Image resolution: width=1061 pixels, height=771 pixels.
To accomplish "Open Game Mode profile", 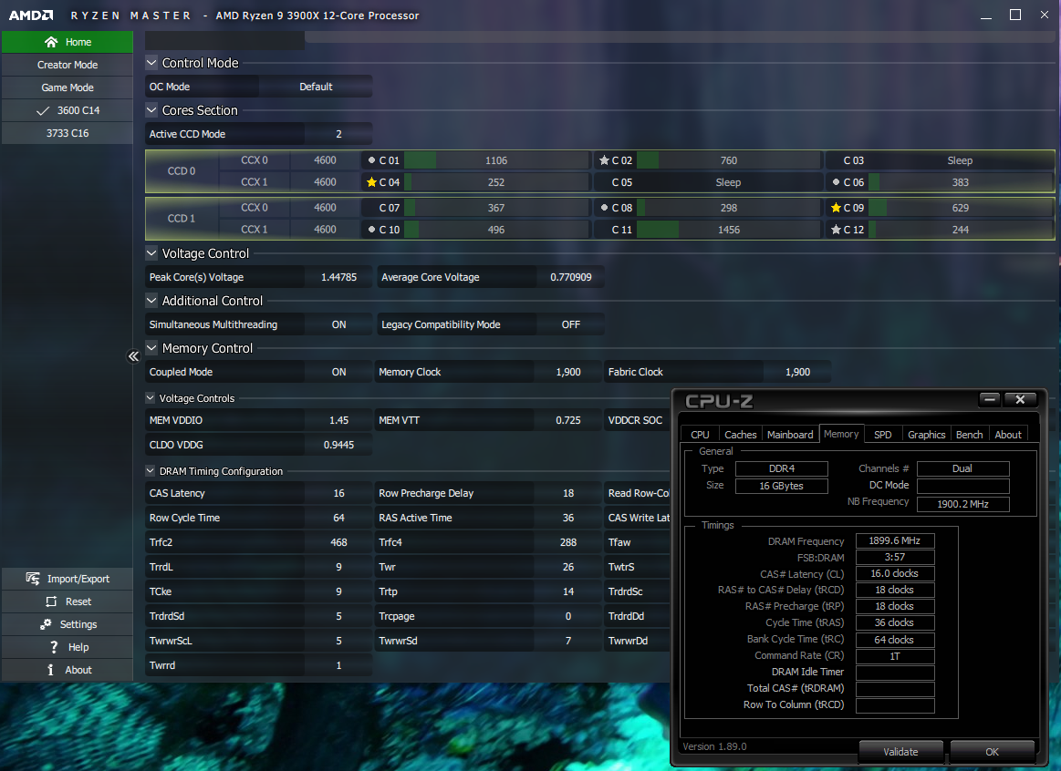I will [67, 87].
